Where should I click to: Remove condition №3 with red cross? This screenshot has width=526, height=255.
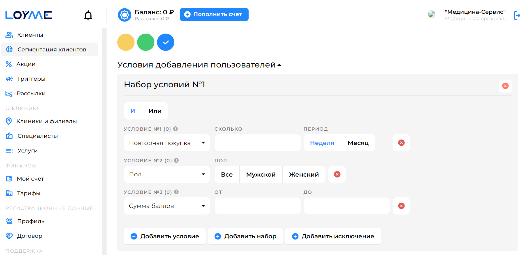tap(401, 206)
